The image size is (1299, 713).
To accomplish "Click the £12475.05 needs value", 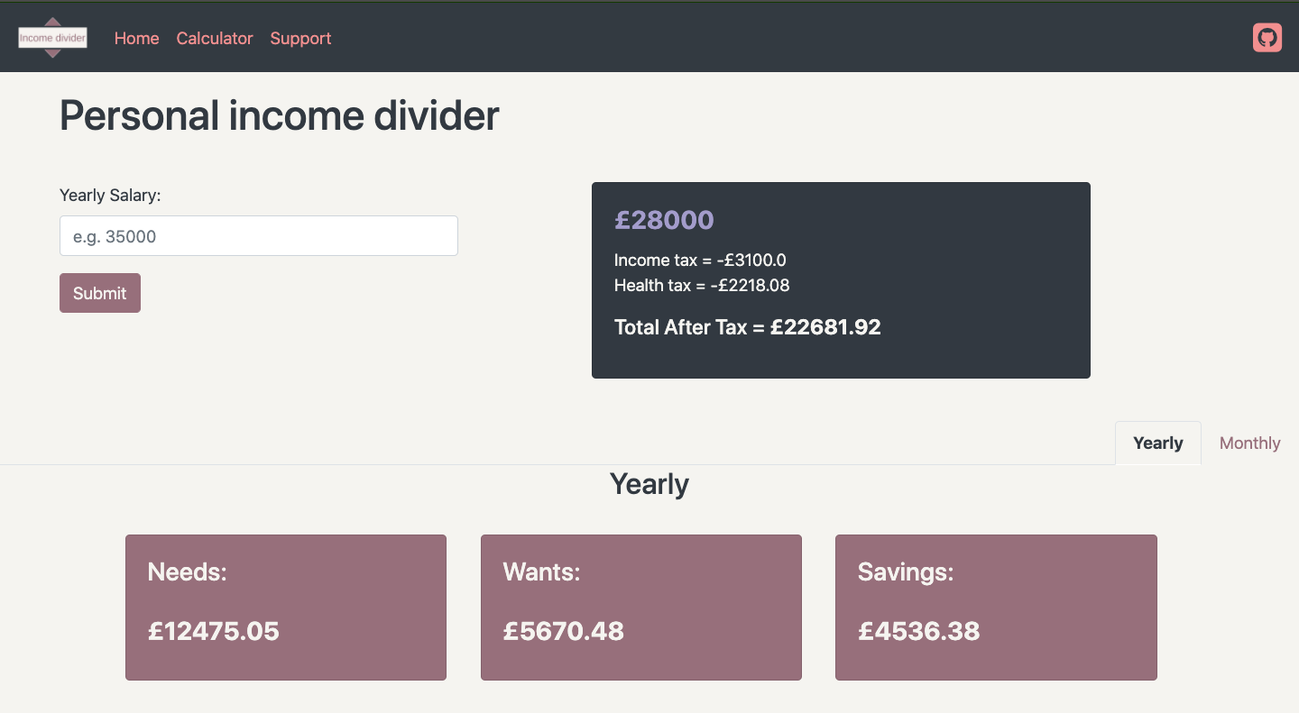I will tap(214, 631).
